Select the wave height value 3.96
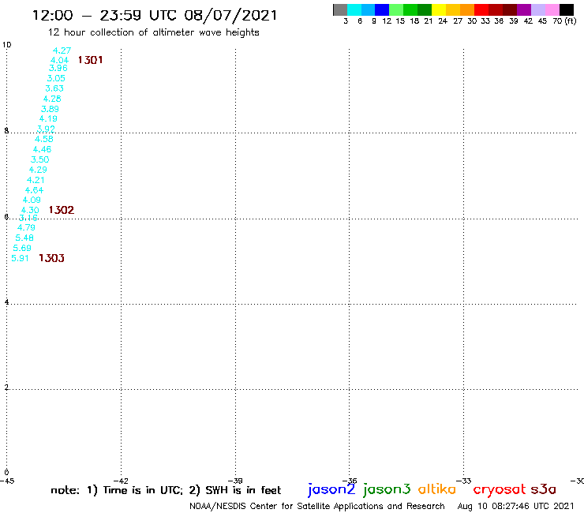Image resolution: width=584 pixels, height=513 pixels. coord(58,68)
